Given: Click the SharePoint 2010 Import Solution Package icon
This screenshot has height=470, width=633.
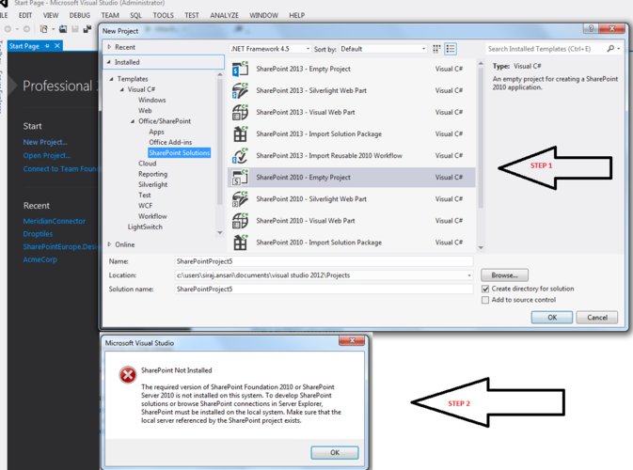Looking at the screenshot, I should [x=240, y=243].
